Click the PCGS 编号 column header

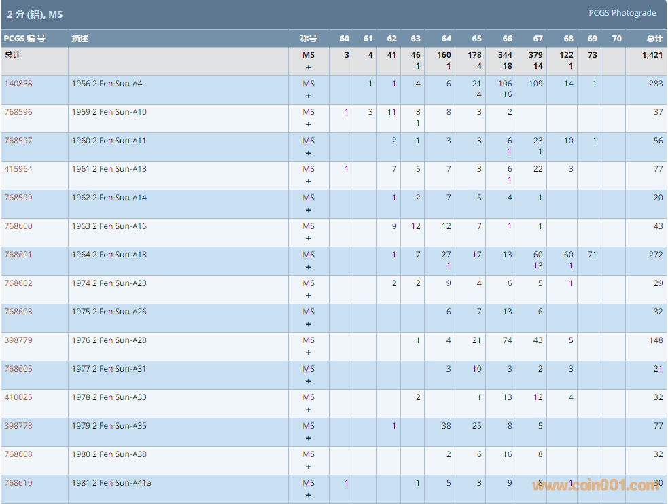coord(24,39)
